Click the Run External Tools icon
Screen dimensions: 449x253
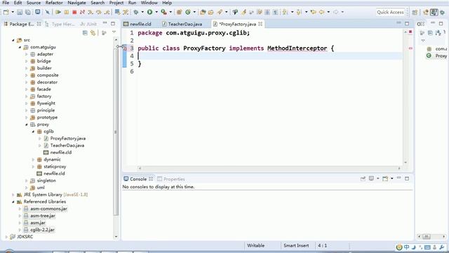(163, 12)
